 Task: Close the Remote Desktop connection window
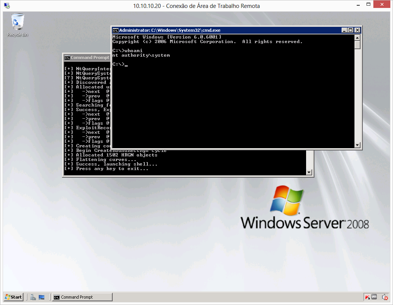point(382,5)
